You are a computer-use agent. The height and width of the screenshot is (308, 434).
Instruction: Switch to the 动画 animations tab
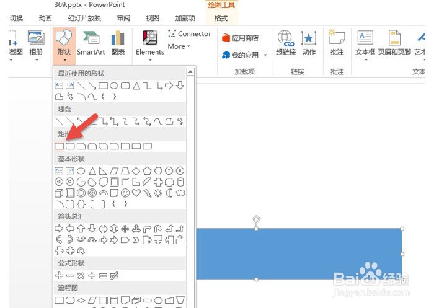45,18
